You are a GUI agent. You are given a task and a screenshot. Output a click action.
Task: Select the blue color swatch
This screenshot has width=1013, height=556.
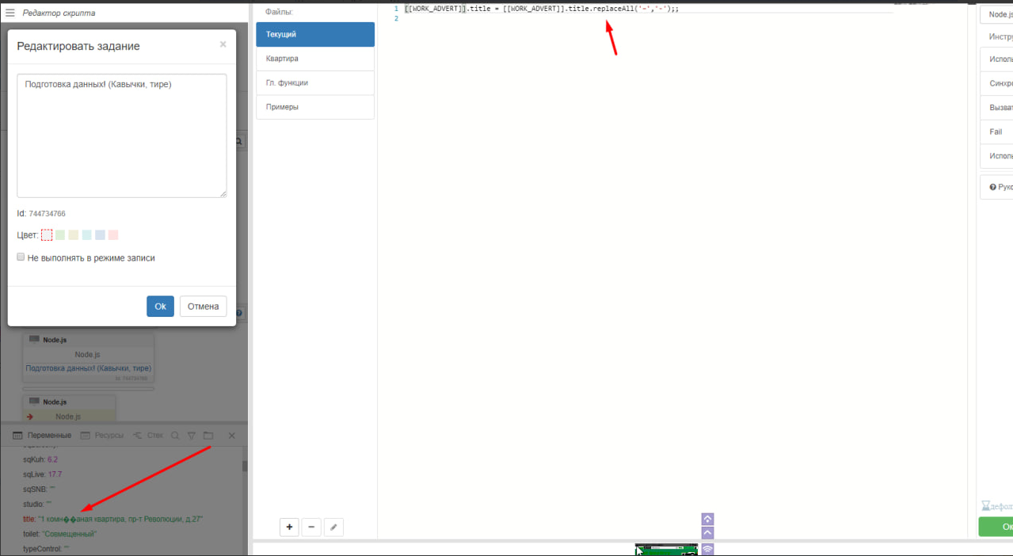(100, 235)
